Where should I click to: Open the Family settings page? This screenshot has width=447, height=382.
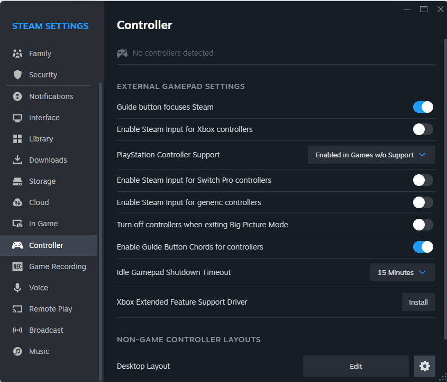point(49,54)
